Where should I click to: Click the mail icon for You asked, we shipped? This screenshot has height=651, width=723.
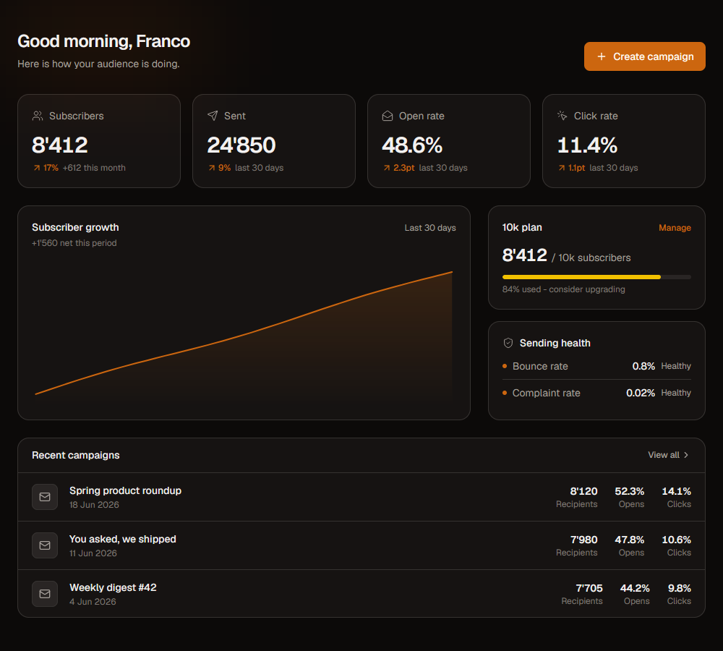point(45,545)
